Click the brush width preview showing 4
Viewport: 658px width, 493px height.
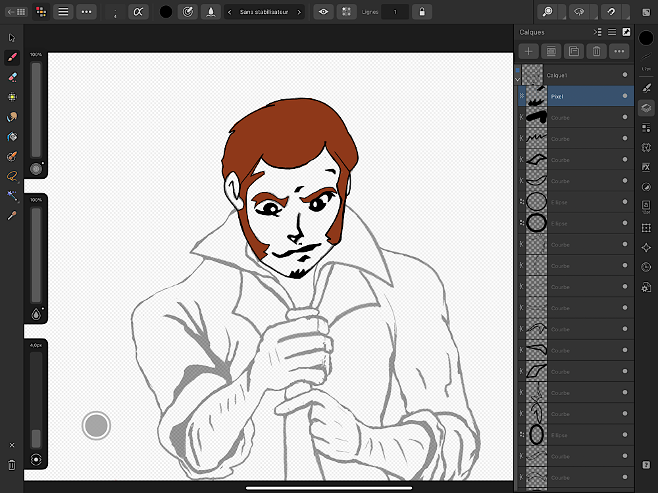click(115, 12)
